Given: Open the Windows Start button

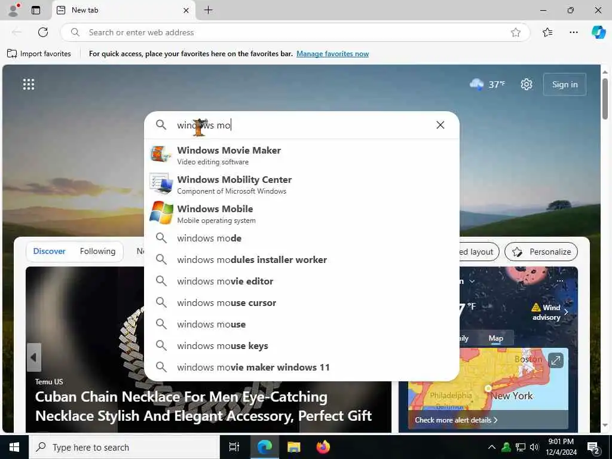Looking at the screenshot, I should point(14,447).
